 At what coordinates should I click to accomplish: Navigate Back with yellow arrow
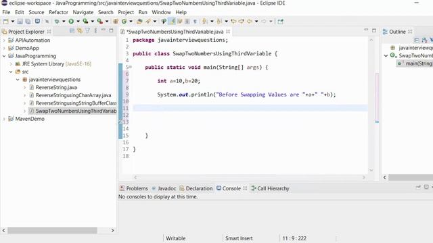tap(250, 21)
